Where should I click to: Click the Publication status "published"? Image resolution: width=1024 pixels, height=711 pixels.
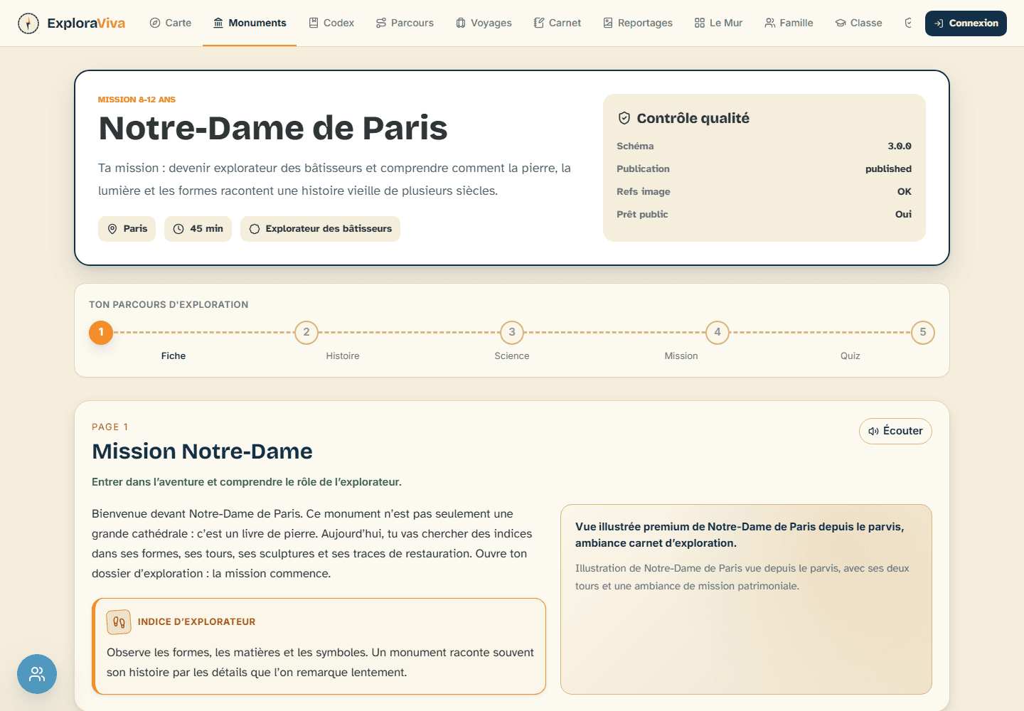(x=888, y=169)
